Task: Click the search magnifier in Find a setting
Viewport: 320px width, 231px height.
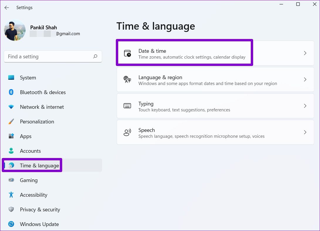Action: click(x=95, y=56)
